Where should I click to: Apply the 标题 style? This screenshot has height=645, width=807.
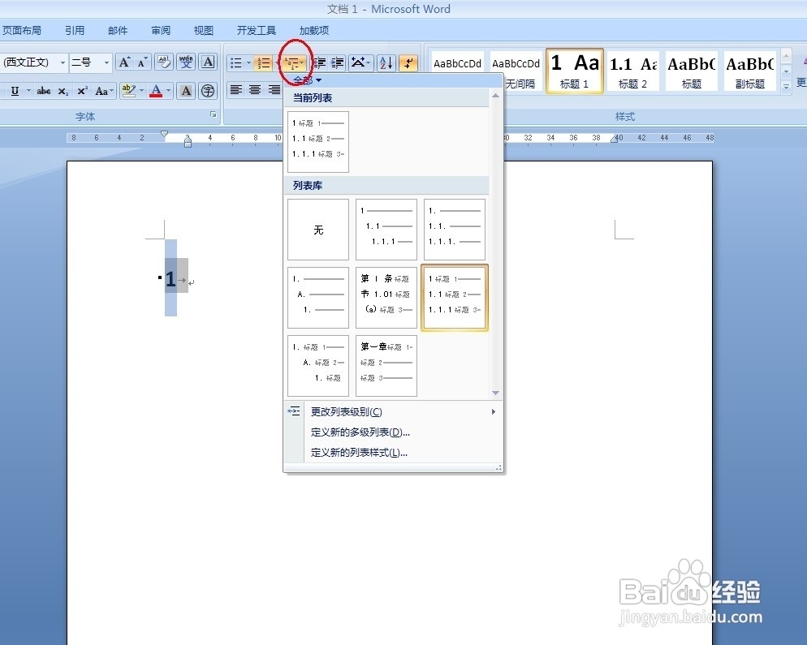tap(691, 71)
